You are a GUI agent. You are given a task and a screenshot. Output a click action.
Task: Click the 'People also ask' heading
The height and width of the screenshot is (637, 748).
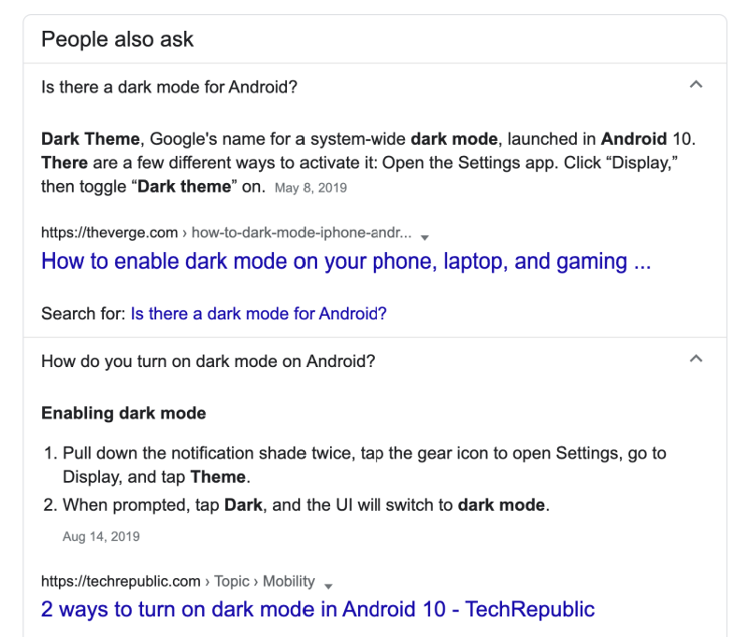point(118,39)
